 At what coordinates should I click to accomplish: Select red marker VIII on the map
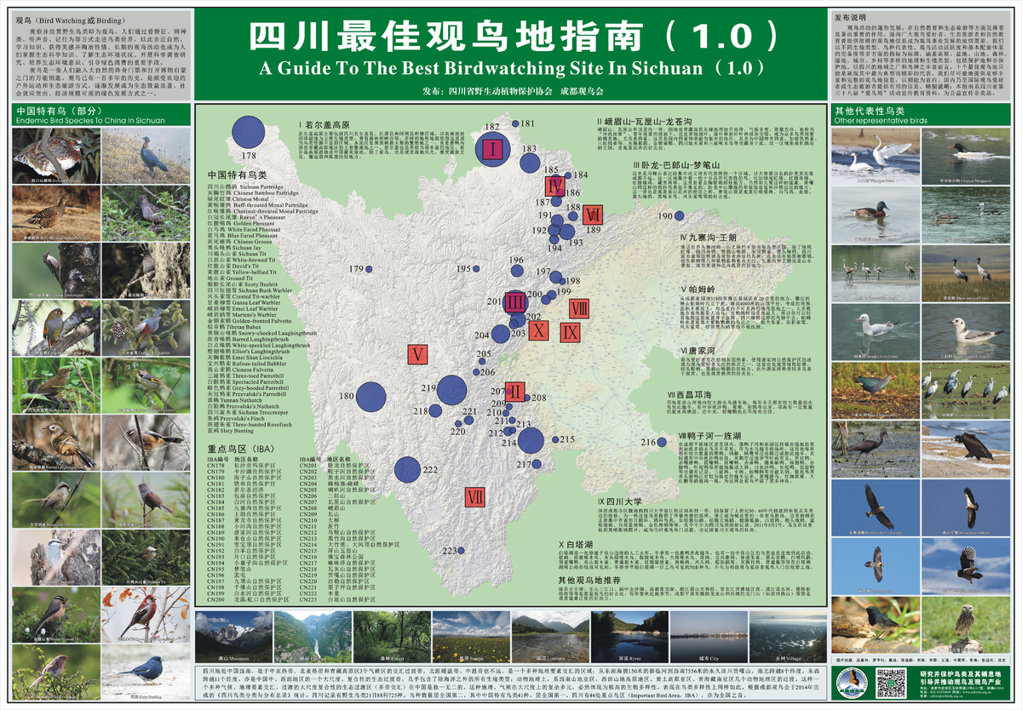pos(579,309)
